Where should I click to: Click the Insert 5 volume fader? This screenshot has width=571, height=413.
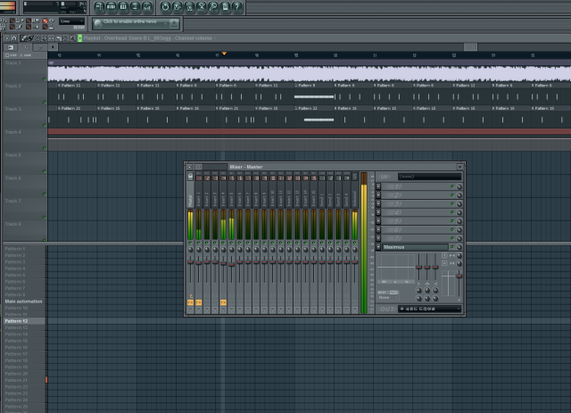tap(232, 264)
